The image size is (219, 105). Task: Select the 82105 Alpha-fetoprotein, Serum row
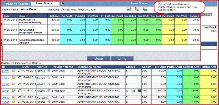pos(101,31)
